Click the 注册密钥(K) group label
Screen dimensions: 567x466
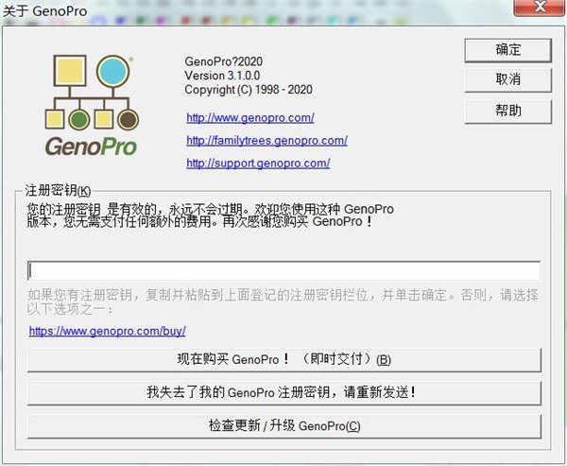click(58, 191)
